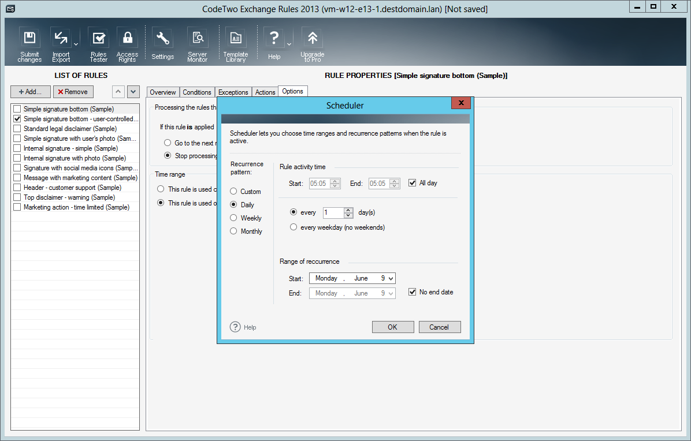The image size is (691, 441).
Task: Increase the day interval with up spinner
Action: pos(348,210)
